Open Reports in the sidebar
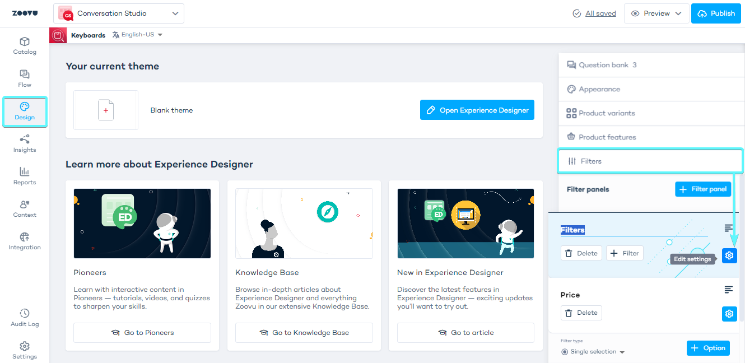This screenshot has height=363, width=745. pos(25,176)
